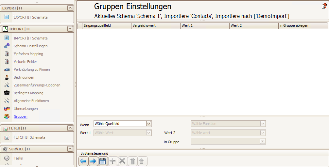Screen dimensions: 329x167
Task: Click the trash delete button
Action: click(132, 161)
